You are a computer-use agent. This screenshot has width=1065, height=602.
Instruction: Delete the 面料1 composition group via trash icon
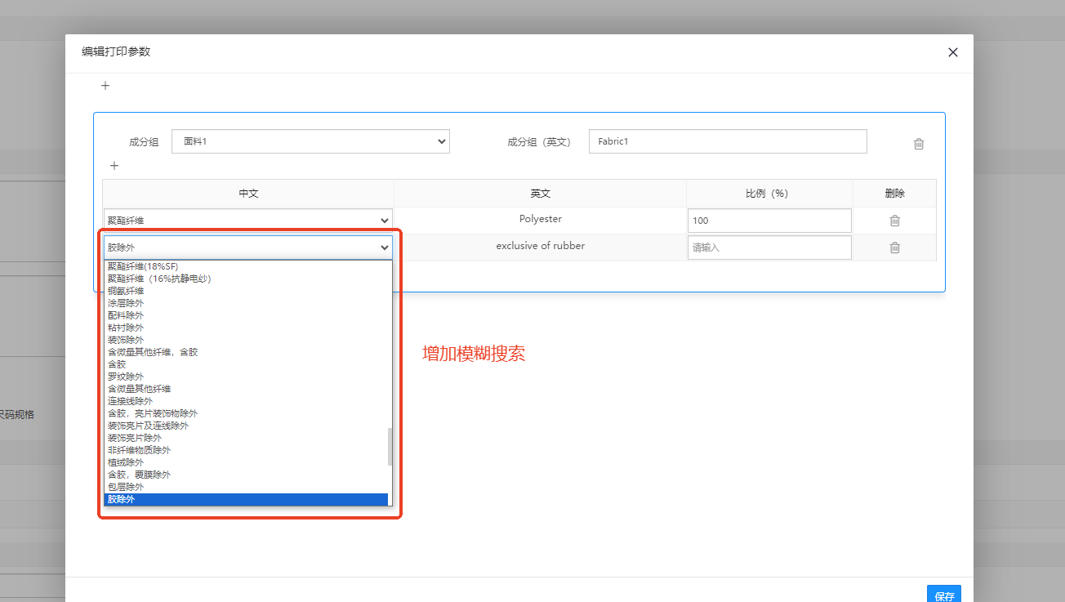point(919,144)
